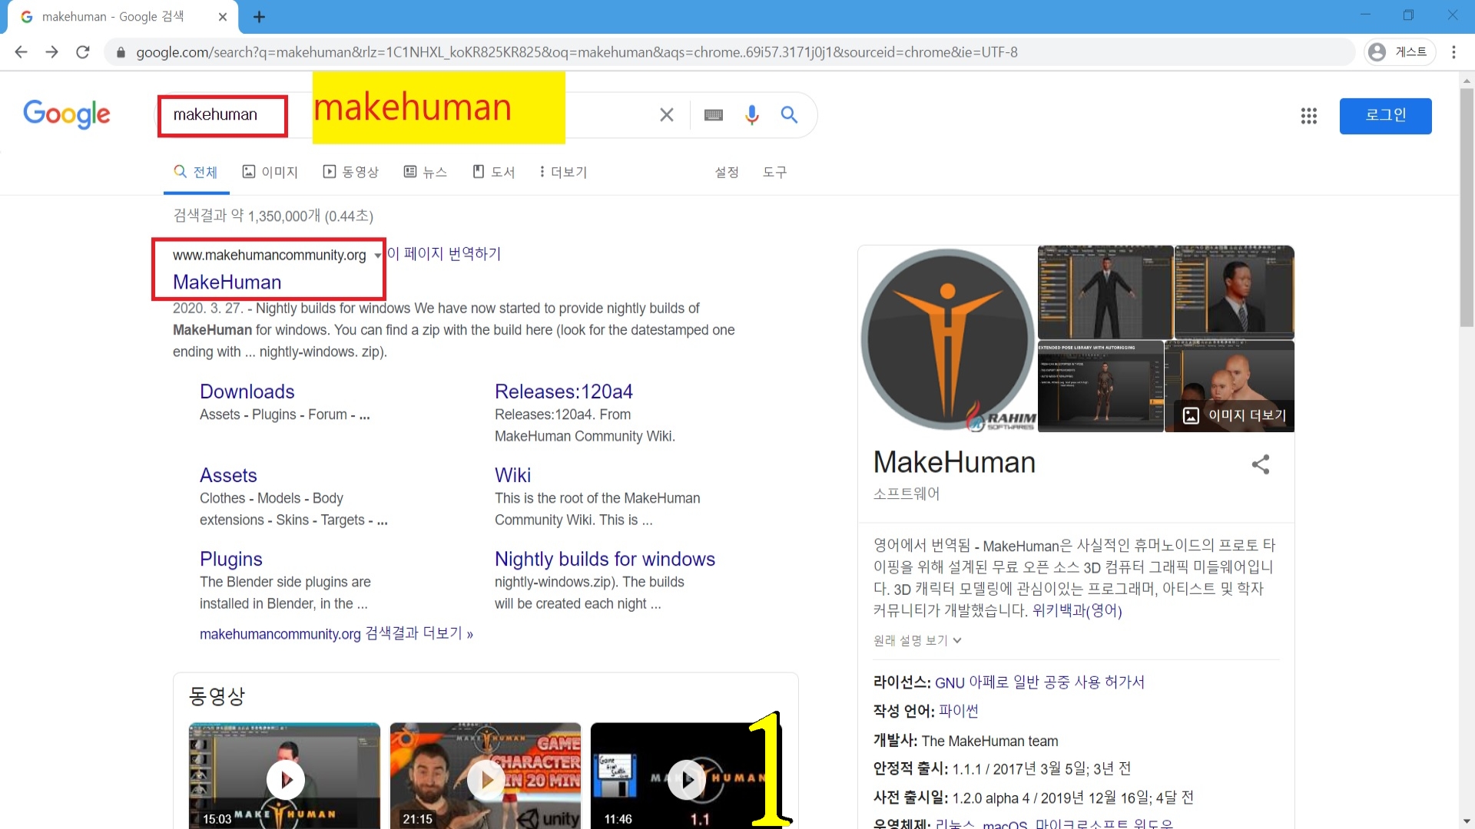Switch to the 동영상 tab

pyautogui.click(x=351, y=172)
